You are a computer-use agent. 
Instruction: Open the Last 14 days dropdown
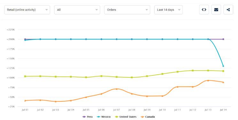(168, 10)
